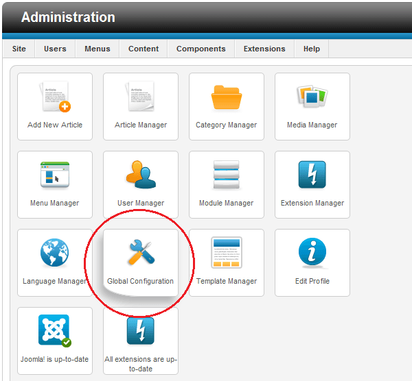Click the Joomla! is up-to-date text
Image resolution: width=412 pixels, height=381 pixels.
55,359
